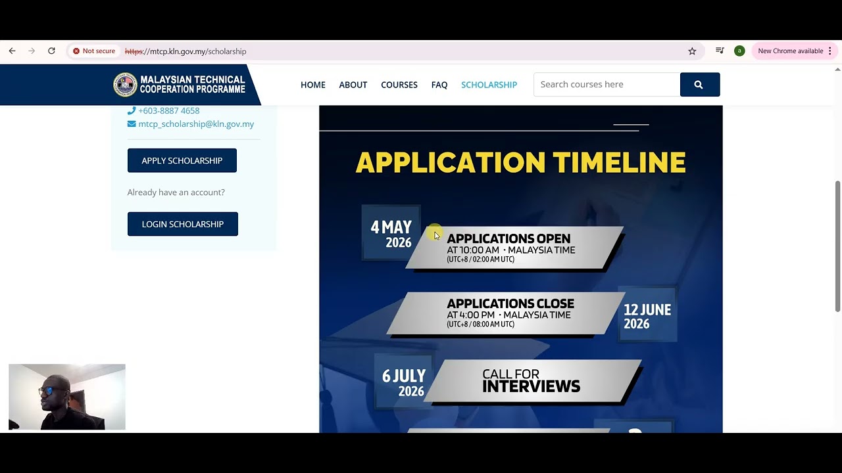Open the media controls icon in toolbar
The image size is (842, 473).
coord(720,51)
